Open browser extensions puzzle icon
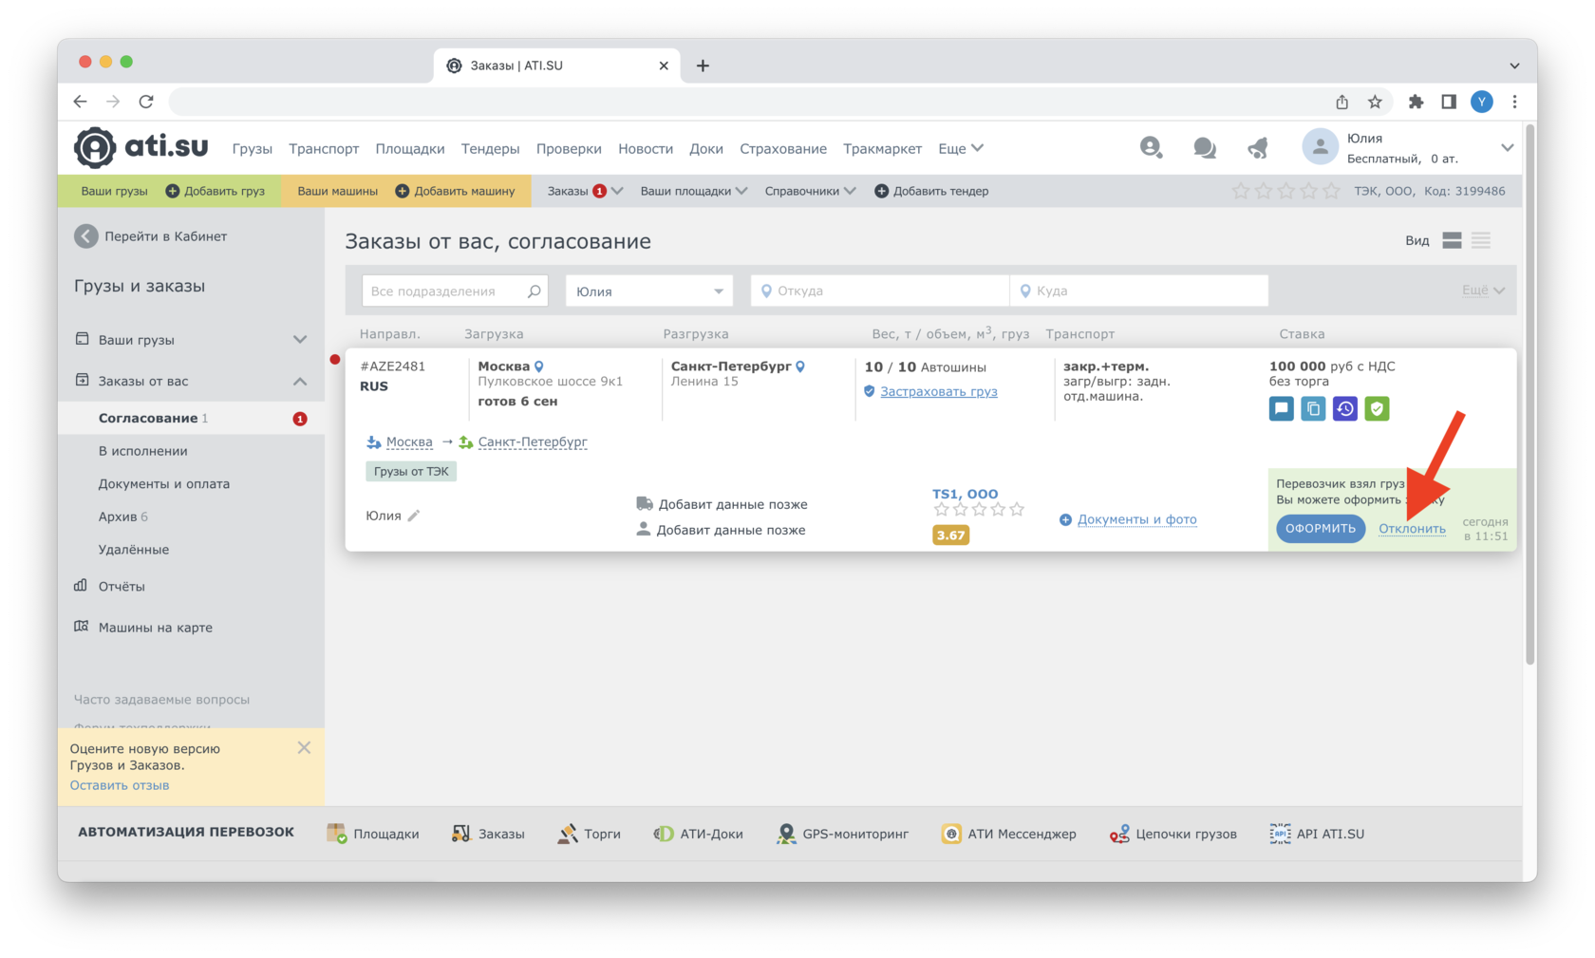Image resolution: width=1595 pixels, height=958 pixels. coord(1416,102)
